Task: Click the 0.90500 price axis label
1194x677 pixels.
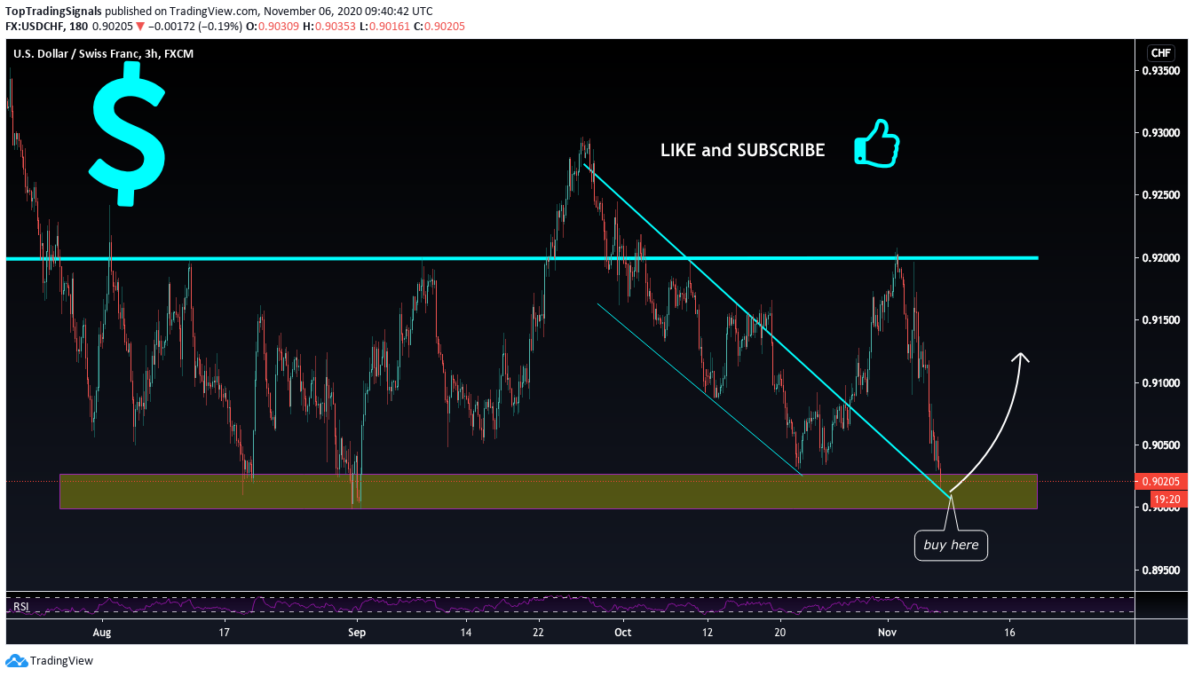Action: coord(1161,445)
